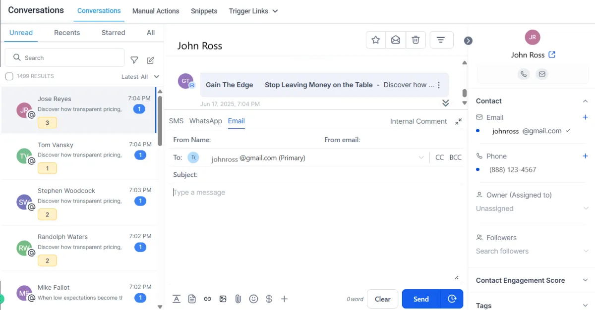Viewport: 595px width, 310px height.
Task: Attach file with paperclip icon
Action: tap(238, 299)
